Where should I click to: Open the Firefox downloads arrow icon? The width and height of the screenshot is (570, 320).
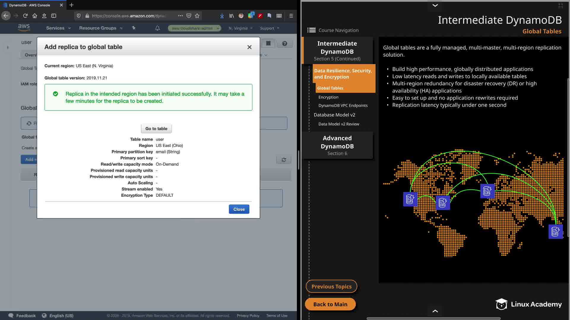(222, 16)
